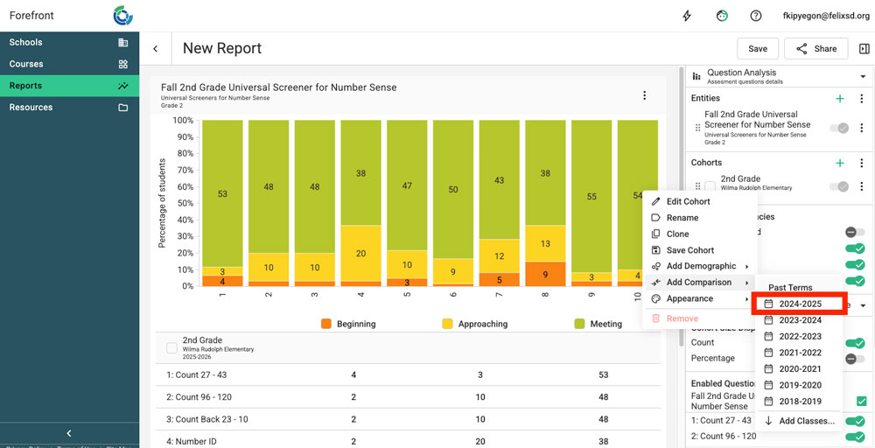Viewport: 875px width, 448px height.
Task: Collapse the left sidebar chevron
Action: point(69,433)
